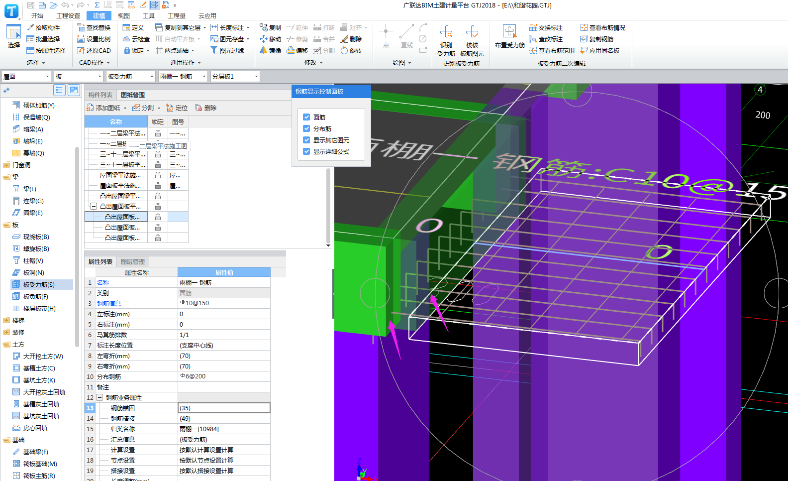Toggle lock on 屋面梁平法施 drawing row

coord(158,175)
